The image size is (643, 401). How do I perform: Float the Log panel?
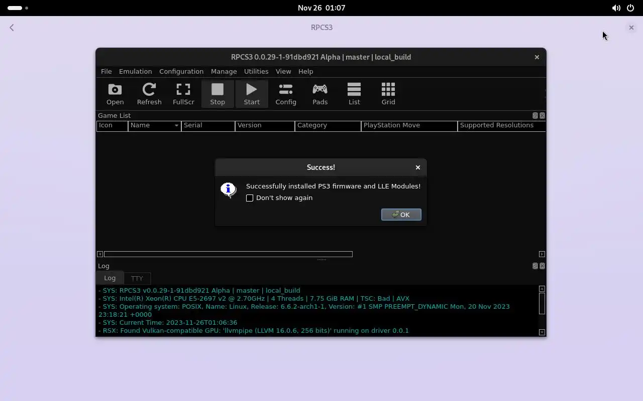tap(535, 266)
